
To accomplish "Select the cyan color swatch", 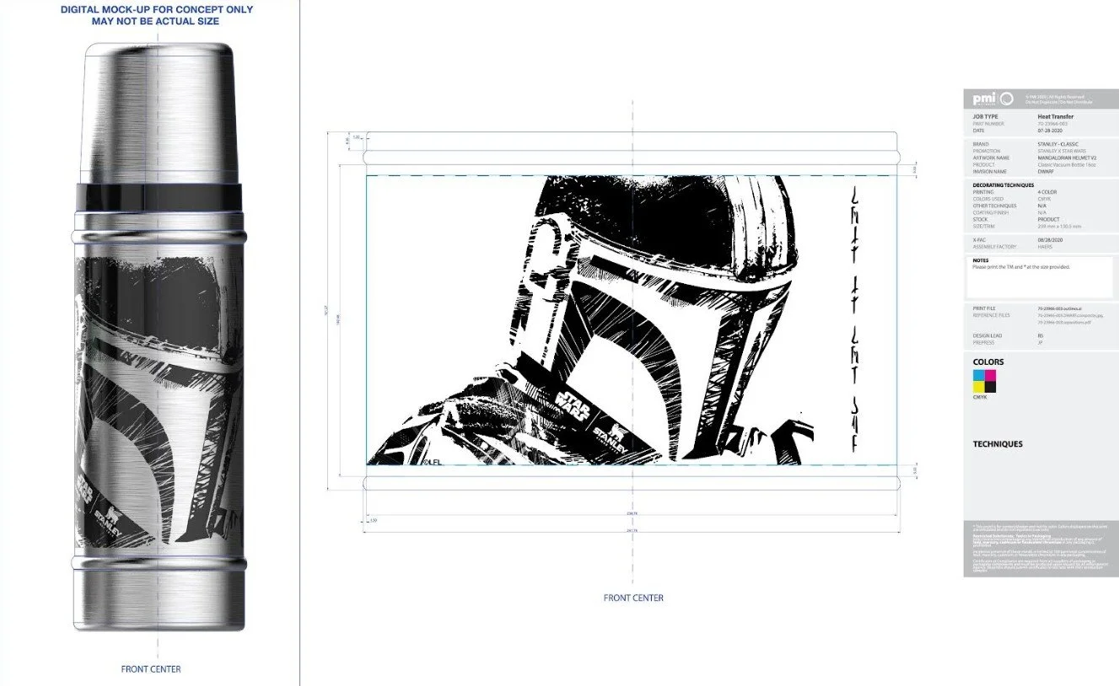I will [x=979, y=375].
